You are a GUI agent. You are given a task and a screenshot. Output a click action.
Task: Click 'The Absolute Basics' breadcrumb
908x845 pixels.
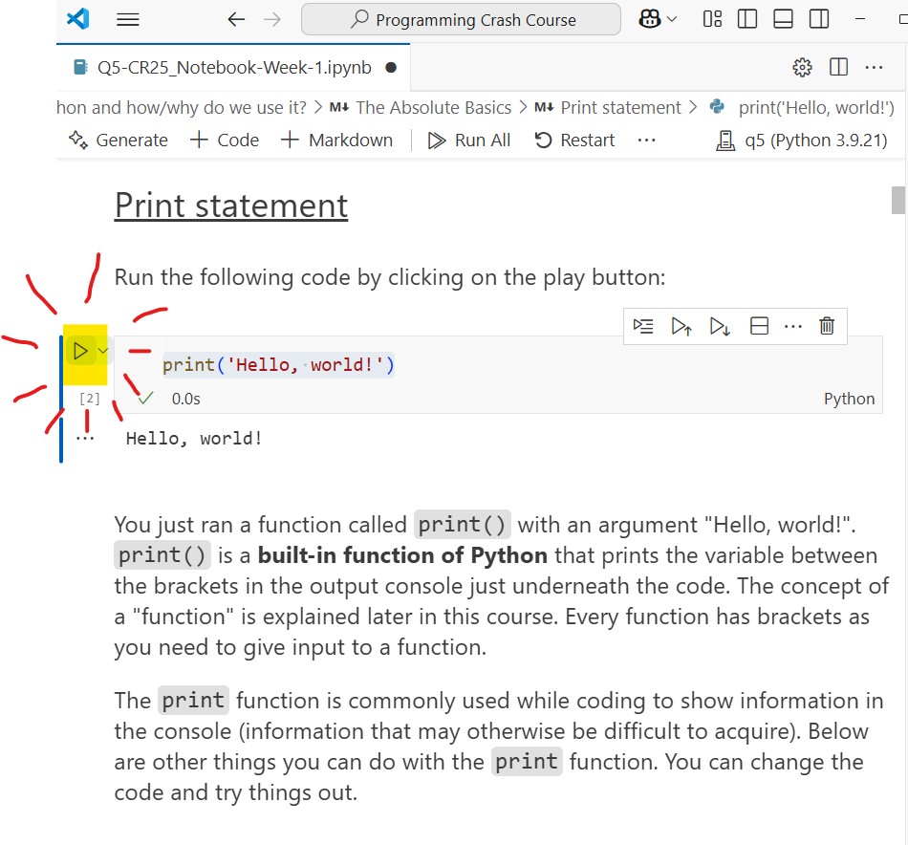(433, 108)
